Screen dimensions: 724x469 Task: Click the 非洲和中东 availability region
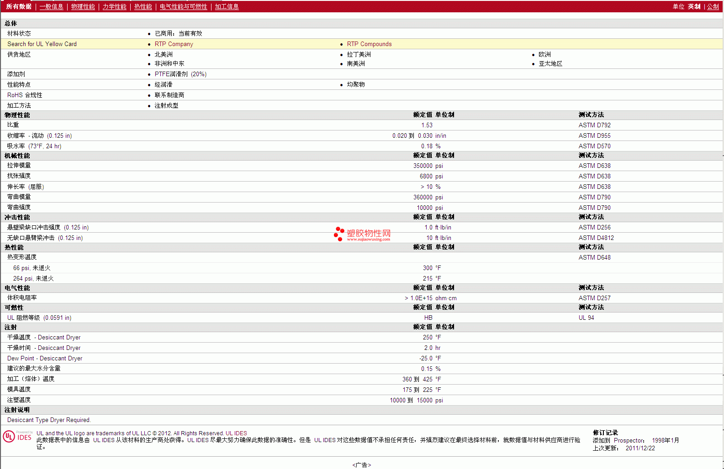pos(169,63)
